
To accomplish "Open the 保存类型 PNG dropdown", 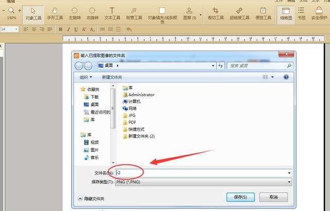I will pos(204,182).
